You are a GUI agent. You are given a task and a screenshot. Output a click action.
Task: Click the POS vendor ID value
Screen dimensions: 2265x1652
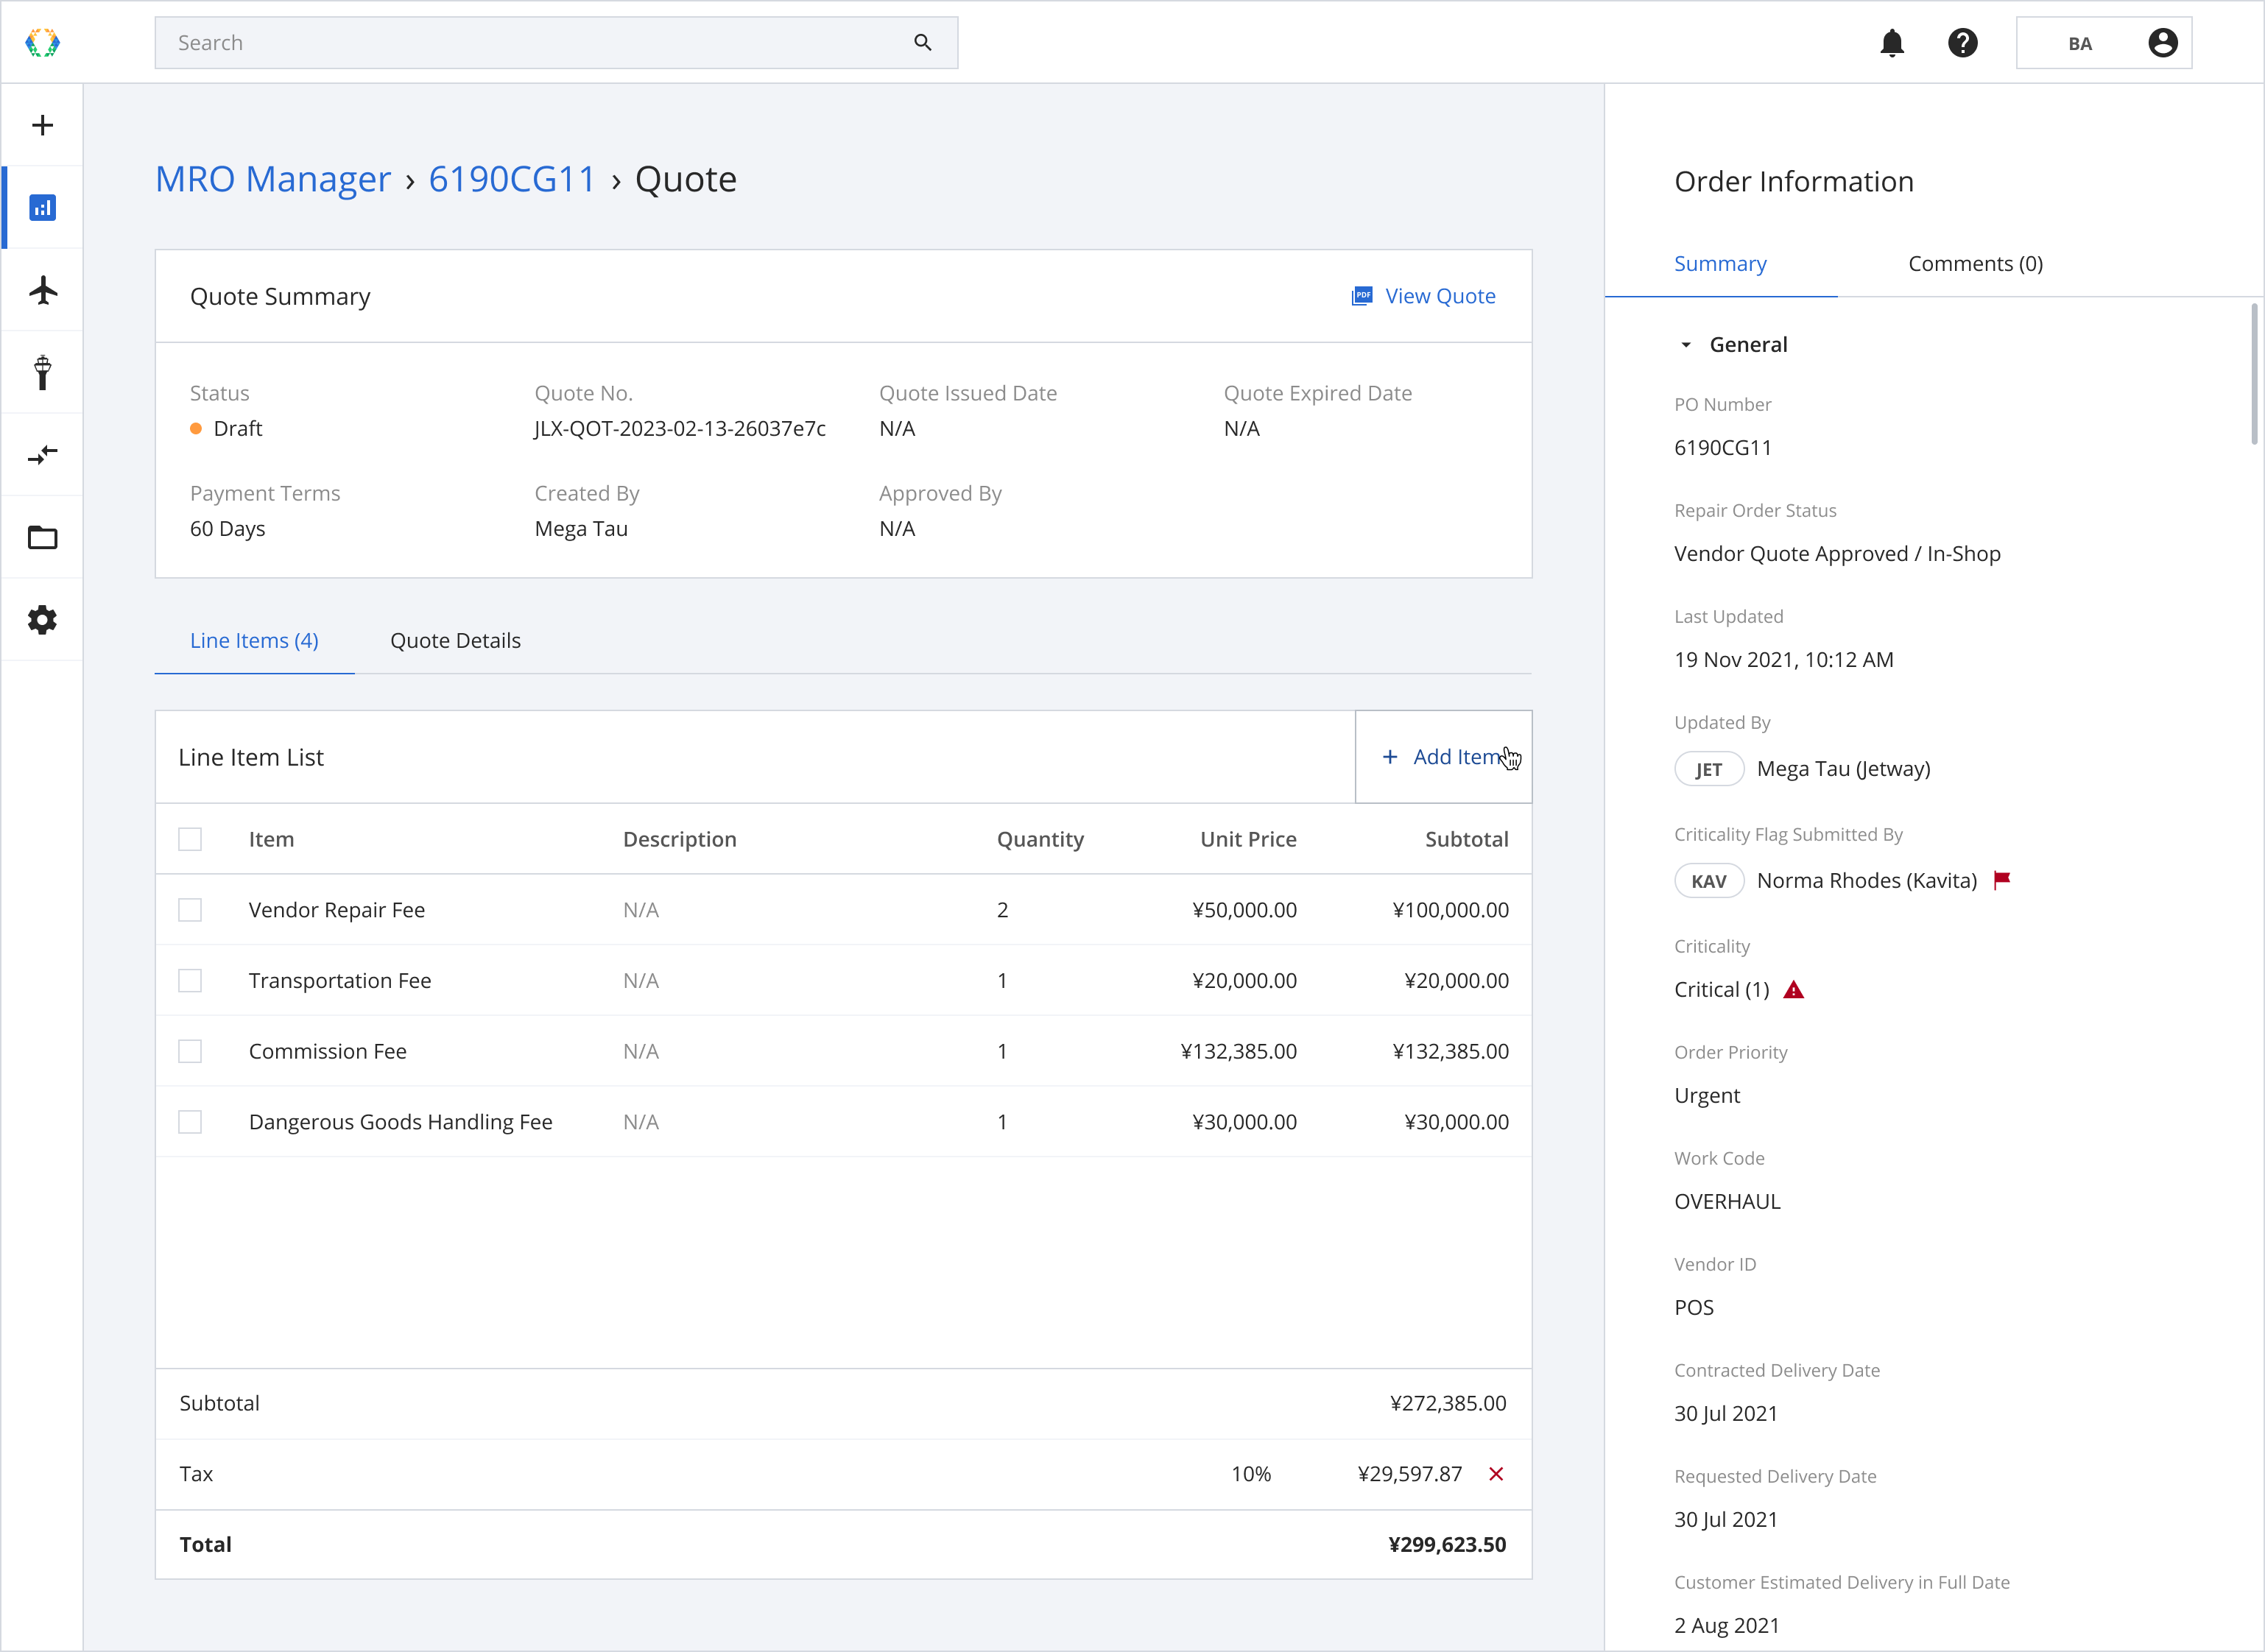(1694, 1308)
